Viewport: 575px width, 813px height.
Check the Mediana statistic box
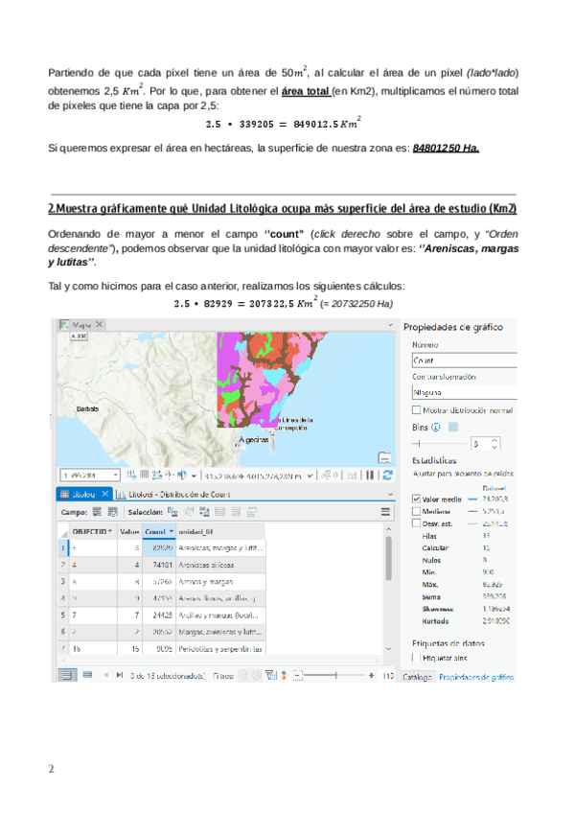(415, 511)
